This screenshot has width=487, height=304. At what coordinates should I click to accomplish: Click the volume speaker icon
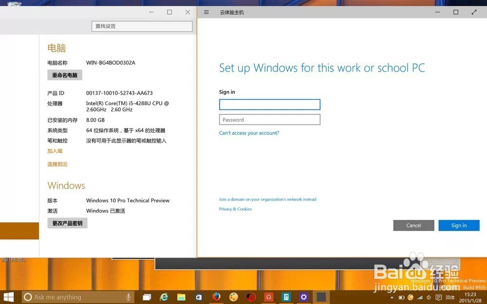tap(429, 298)
